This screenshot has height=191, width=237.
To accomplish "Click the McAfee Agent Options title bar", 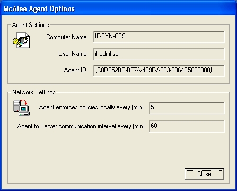I will coord(118,8).
